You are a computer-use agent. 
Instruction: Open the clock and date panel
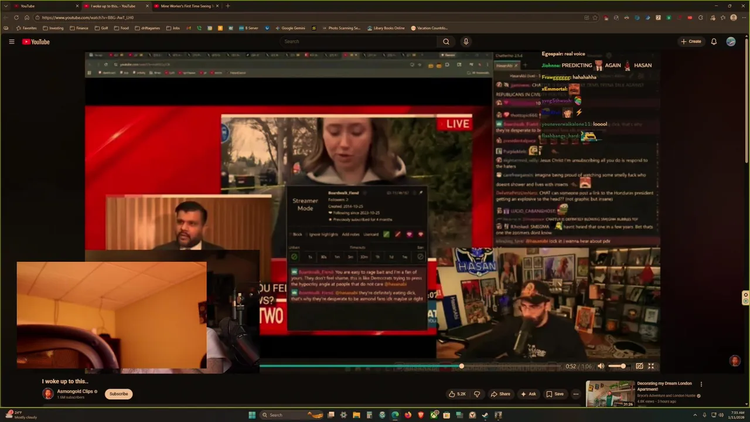tap(737, 415)
